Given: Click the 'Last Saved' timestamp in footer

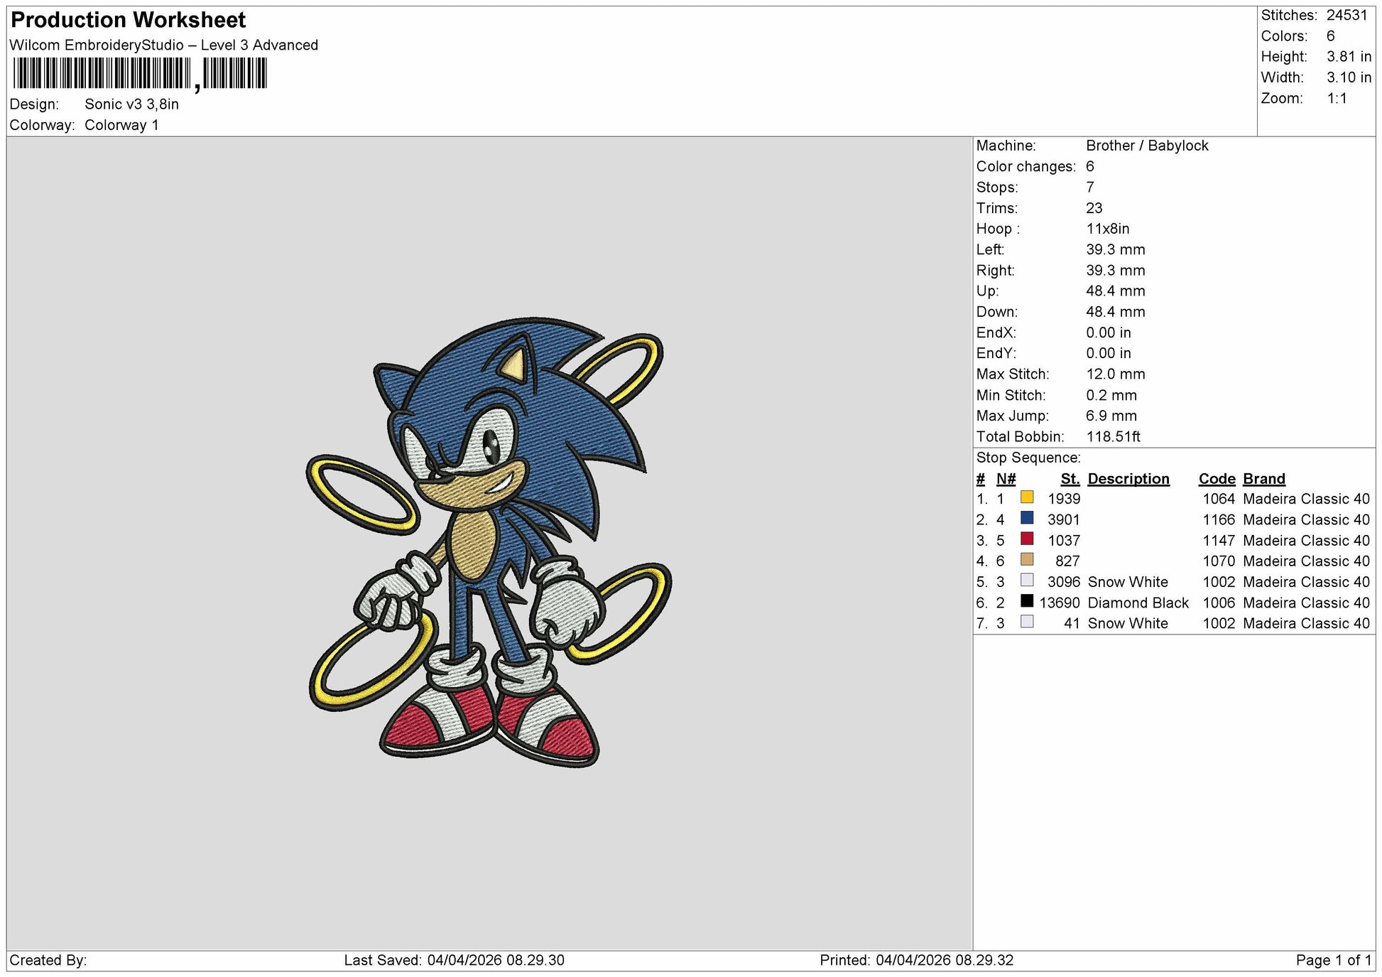Looking at the screenshot, I should click(x=455, y=961).
